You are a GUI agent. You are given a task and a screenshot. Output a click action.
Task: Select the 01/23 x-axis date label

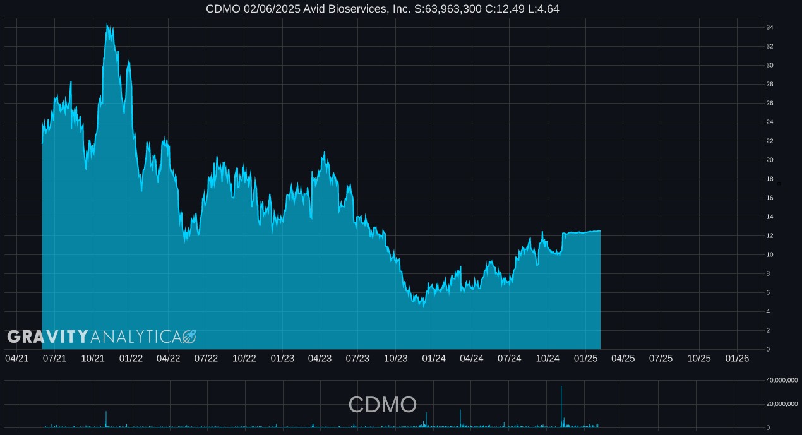[x=282, y=358]
